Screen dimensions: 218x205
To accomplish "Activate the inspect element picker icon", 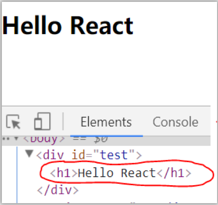I will point(13,122).
